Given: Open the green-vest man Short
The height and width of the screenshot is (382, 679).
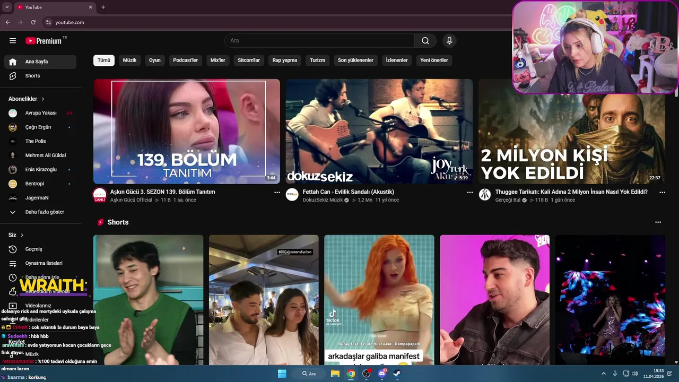Looking at the screenshot, I should (149, 300).
